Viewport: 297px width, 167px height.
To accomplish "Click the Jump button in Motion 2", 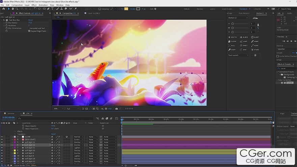I will [244, 41].
